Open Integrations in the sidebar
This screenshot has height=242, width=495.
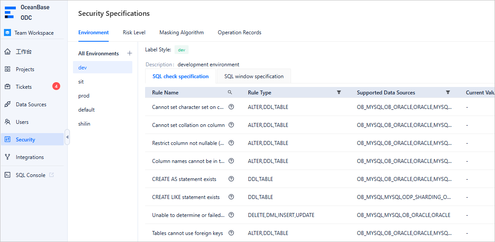29,157
